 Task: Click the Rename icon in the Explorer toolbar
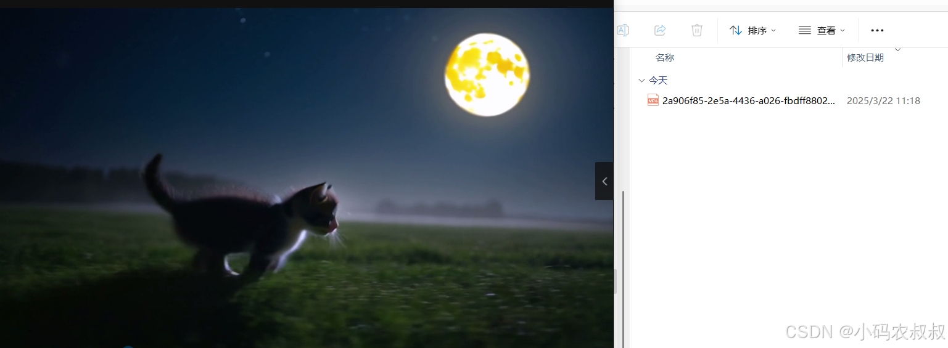coord(623,30)
